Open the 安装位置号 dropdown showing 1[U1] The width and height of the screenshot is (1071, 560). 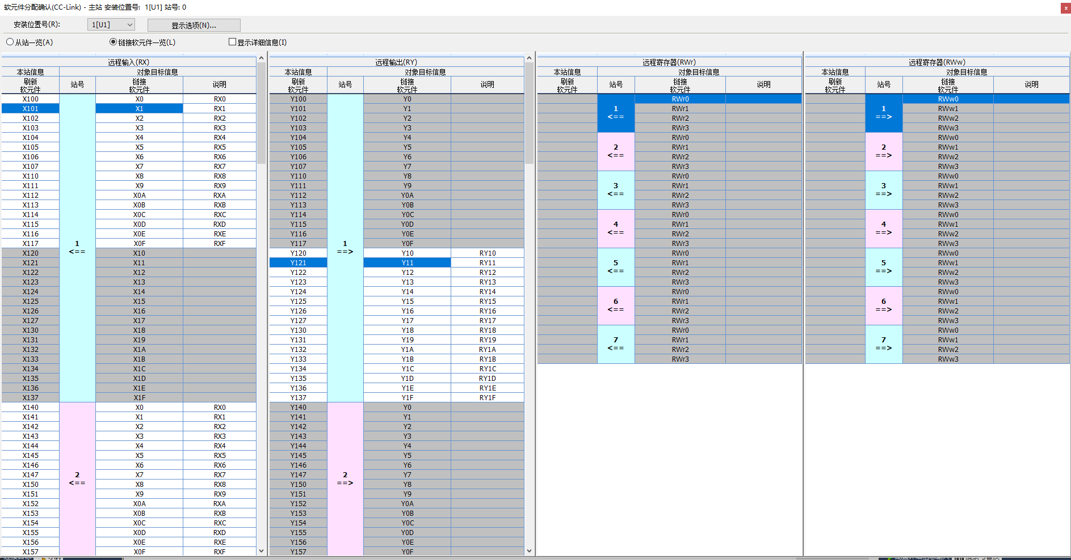(x=111, y=24)
